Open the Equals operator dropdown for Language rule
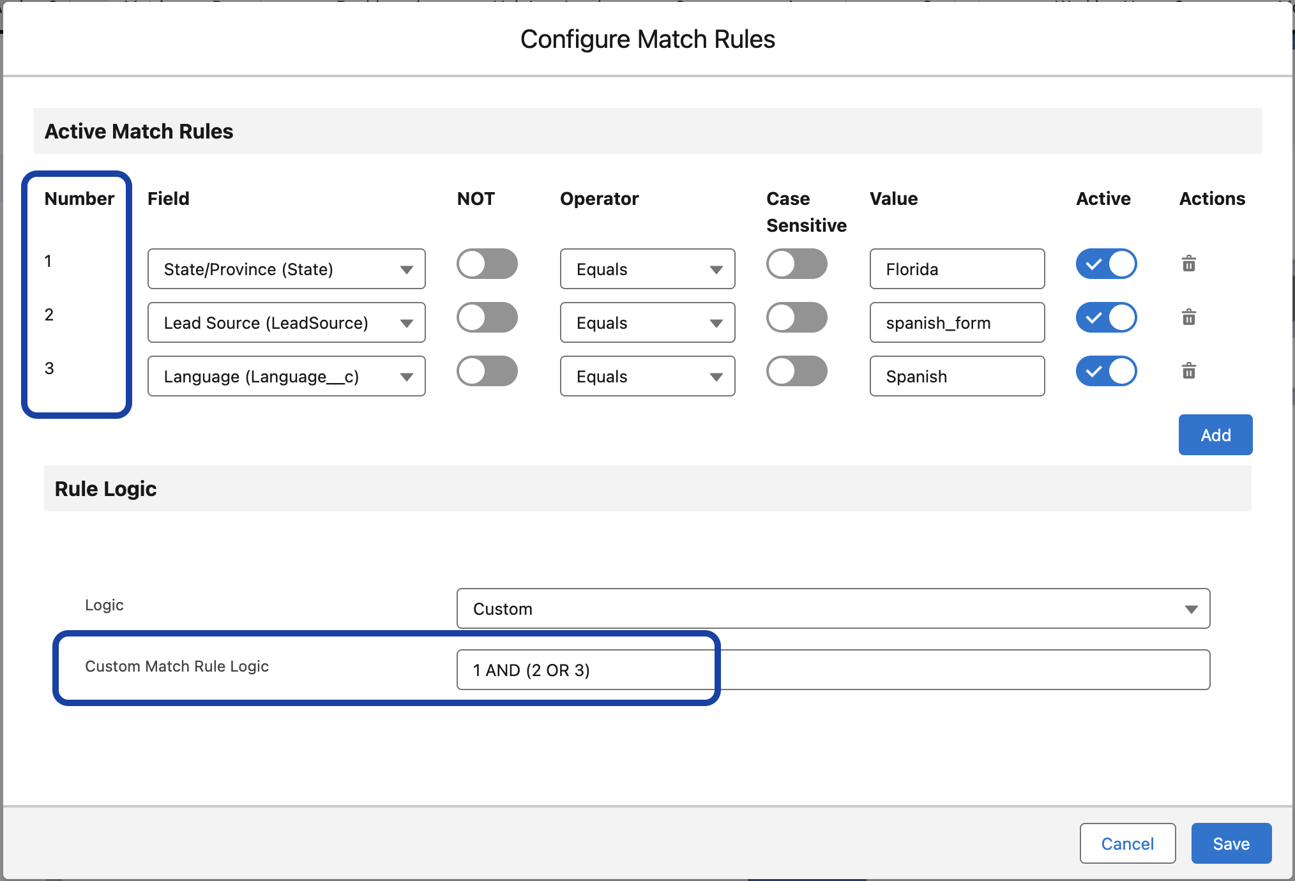1295x881 pixels. tap(647, 376)
